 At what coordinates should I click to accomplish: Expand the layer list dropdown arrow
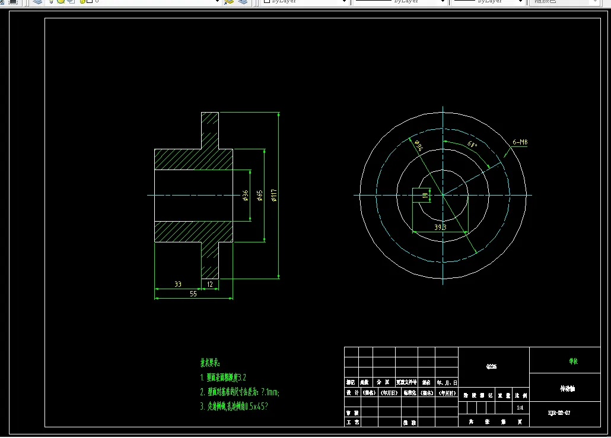[218, 2]
